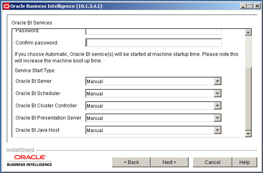
Task: Click into the Password field
Action: click(x=153, y=31)
